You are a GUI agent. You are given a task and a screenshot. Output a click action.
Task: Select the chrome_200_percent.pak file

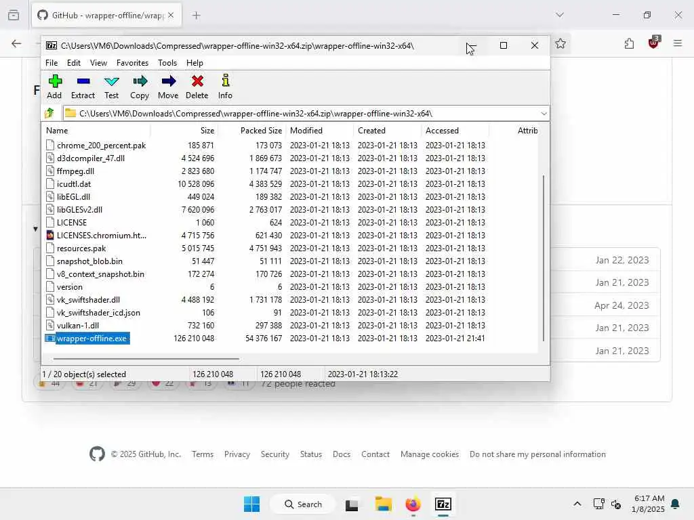(x=102, y=146)
